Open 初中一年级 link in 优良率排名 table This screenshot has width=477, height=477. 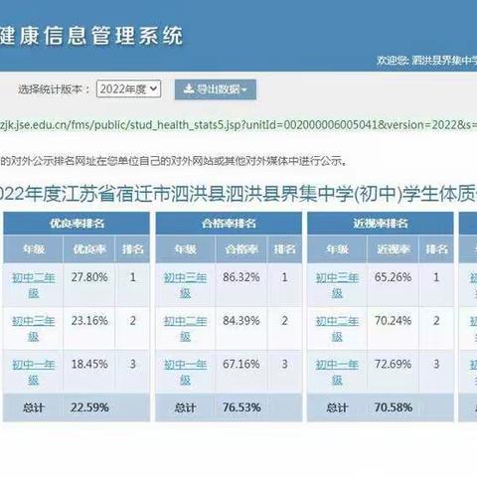(x=34, y=373)
